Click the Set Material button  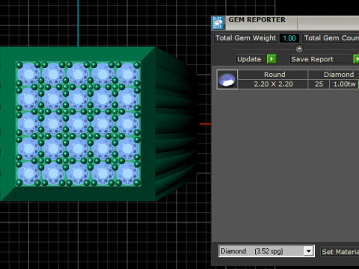[340, 252]
